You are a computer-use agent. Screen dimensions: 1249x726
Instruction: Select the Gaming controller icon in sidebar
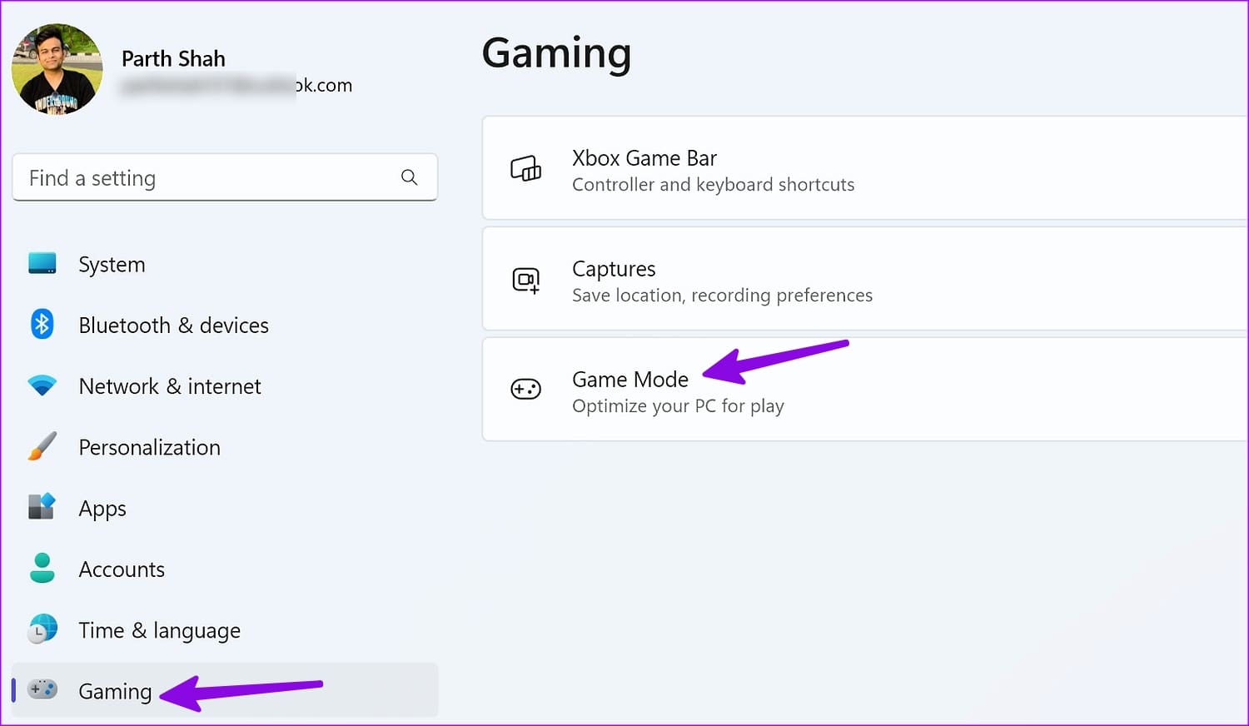tap(42, 690)
